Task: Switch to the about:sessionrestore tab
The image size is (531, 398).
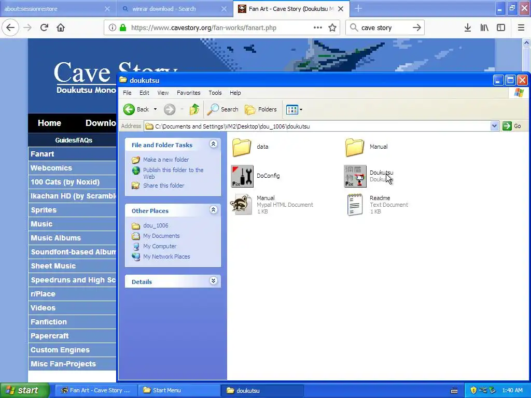Action: 57,9
